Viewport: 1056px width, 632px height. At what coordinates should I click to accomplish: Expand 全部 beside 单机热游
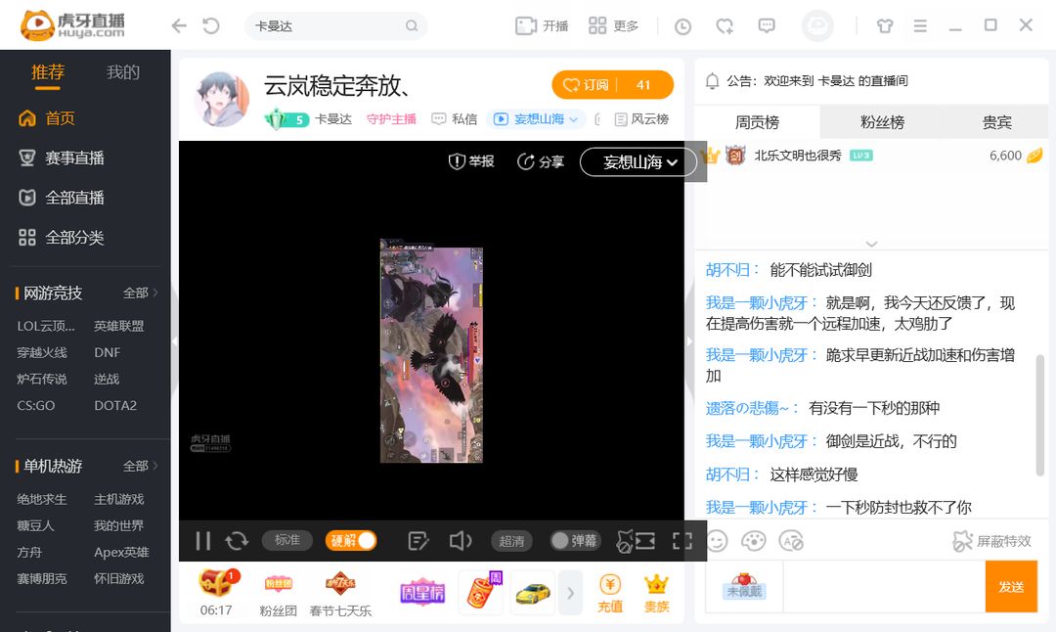pos(140,467)
